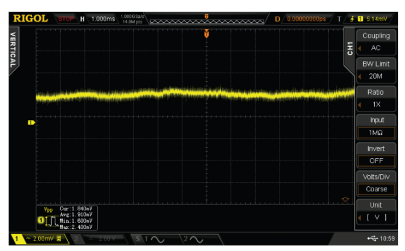
Task: Select the channel 1 number label
Action: click(17, 239)
